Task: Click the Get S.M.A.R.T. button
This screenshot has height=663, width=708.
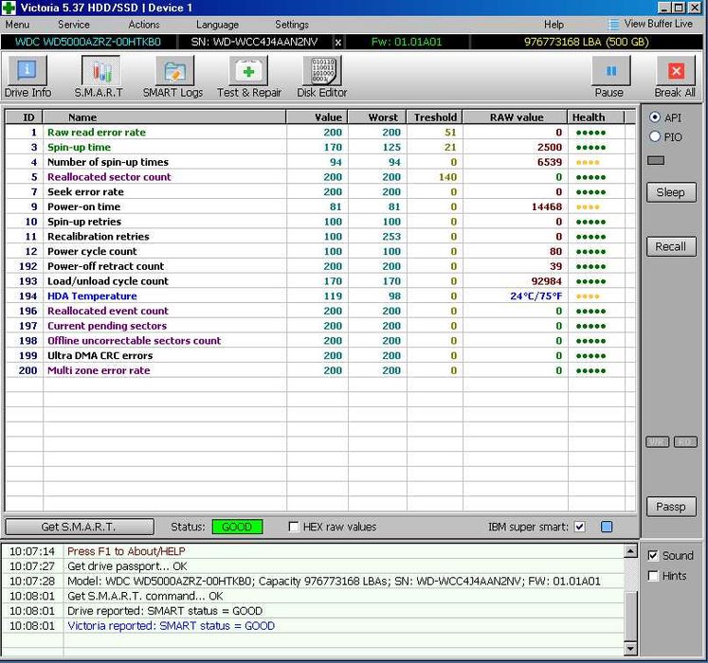Action: point(80,527)
